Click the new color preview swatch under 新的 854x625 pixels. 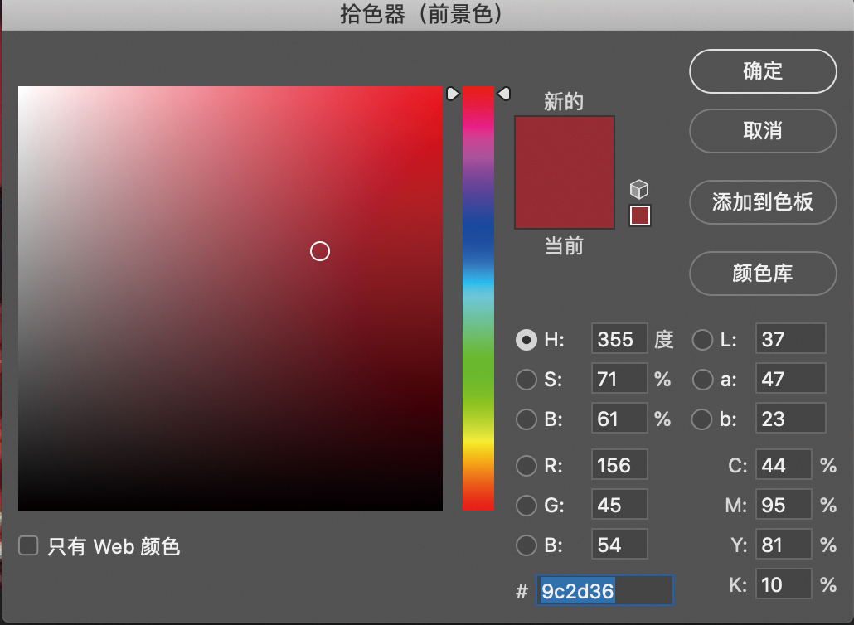[565, 144]
